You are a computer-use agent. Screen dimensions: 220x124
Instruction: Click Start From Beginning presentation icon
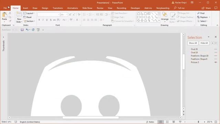coord(38,30)
